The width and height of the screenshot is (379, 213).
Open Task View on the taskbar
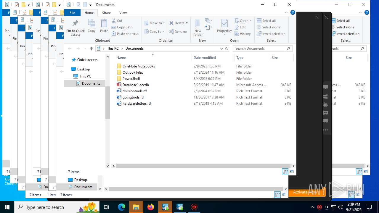click(107, 207)
